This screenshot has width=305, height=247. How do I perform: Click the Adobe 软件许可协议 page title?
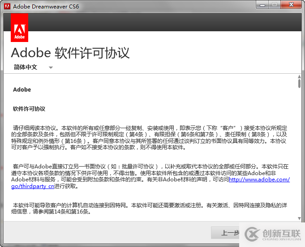pos(70,53)
